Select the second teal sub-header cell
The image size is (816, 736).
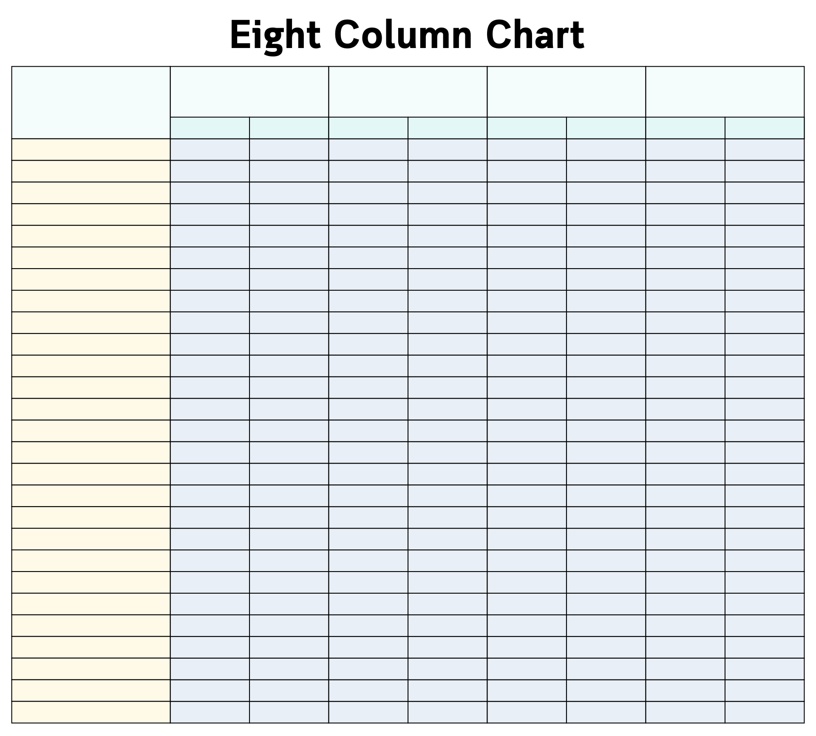pos(289,128)
